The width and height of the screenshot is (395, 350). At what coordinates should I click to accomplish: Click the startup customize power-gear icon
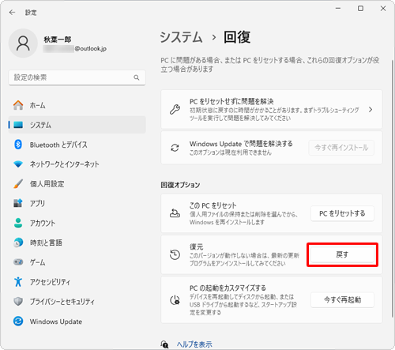click(x=175, y=300)
